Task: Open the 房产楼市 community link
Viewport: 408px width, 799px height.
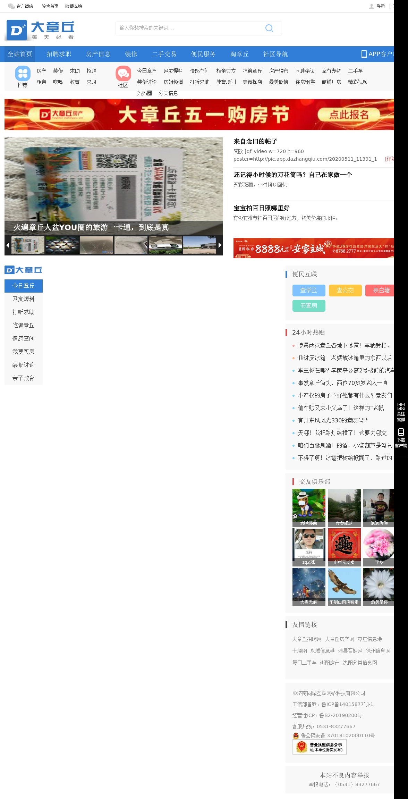Action: click(x=279, y=71)
